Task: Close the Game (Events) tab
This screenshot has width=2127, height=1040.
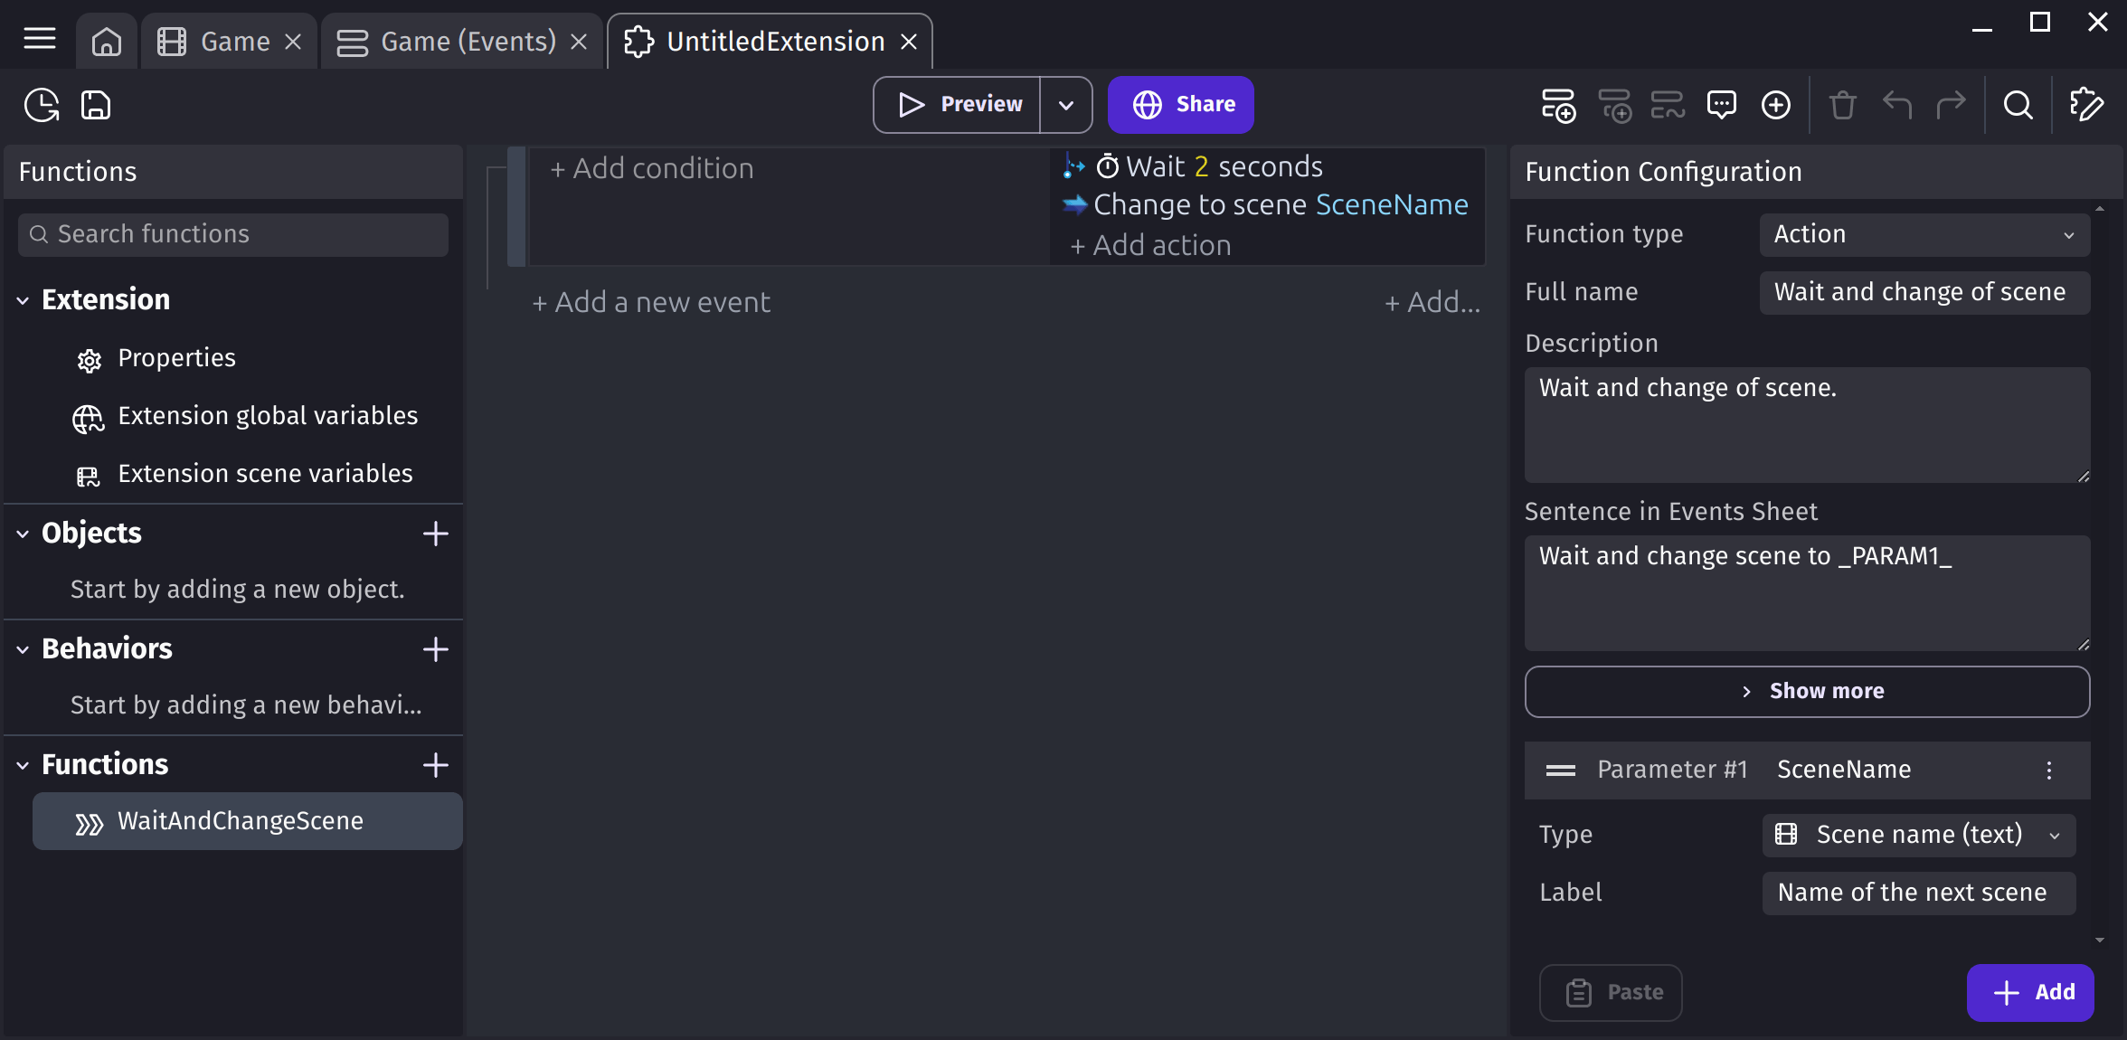Action: (x=579, y=42)
